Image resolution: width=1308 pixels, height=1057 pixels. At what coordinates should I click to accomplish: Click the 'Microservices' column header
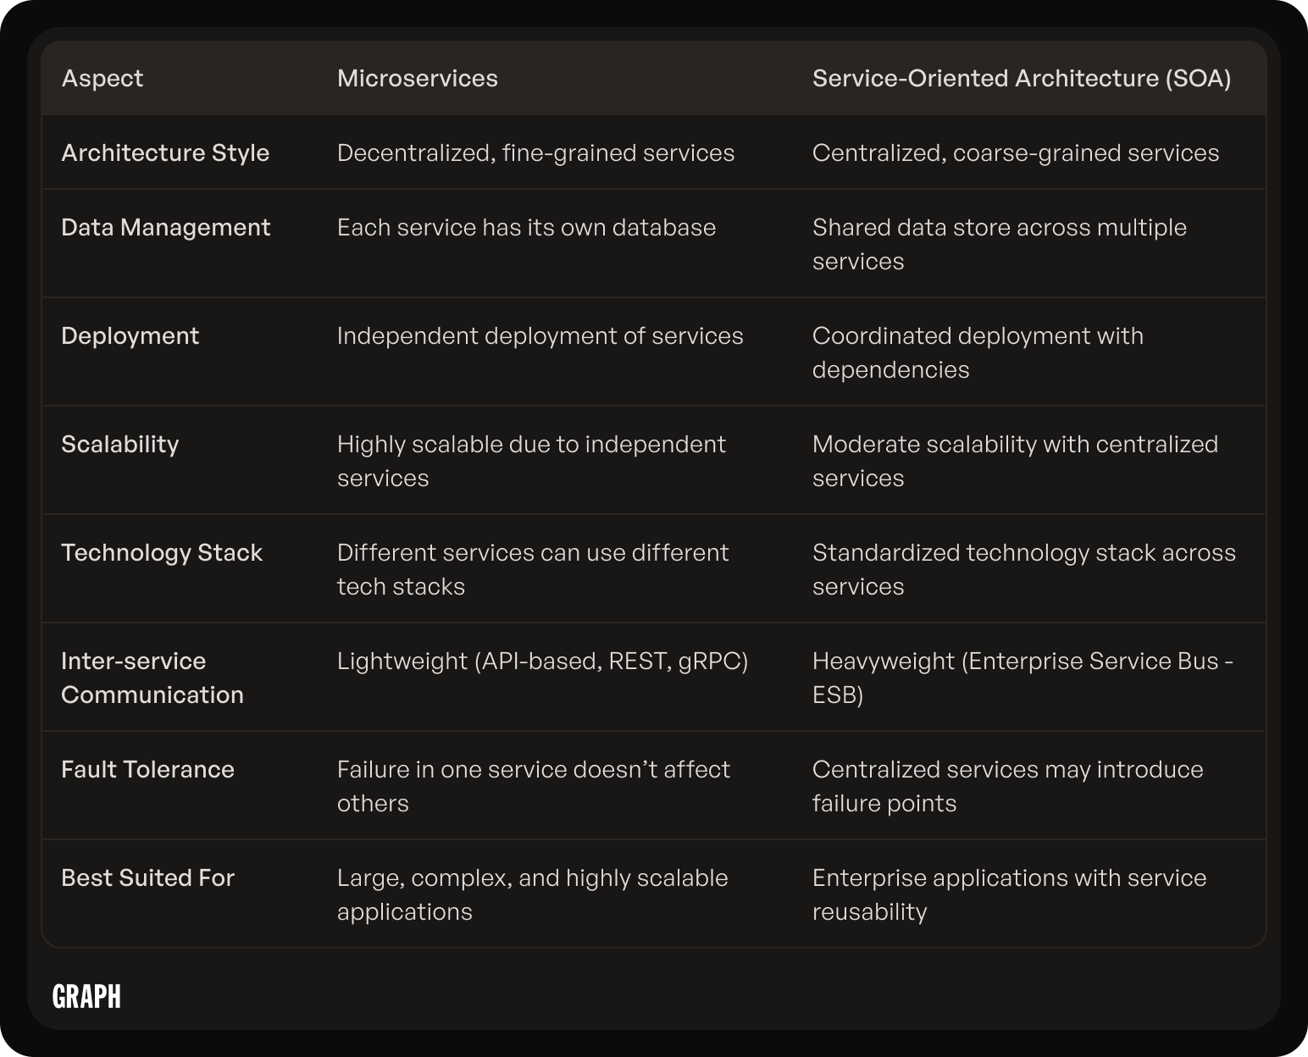point(418,79)
